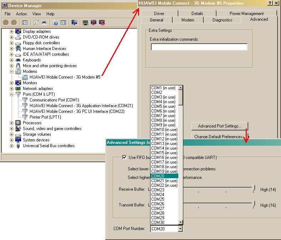Screen dimensions: 281x240
Task: Click the Human Interface Devices icon
Action: [x=18, y=49]
